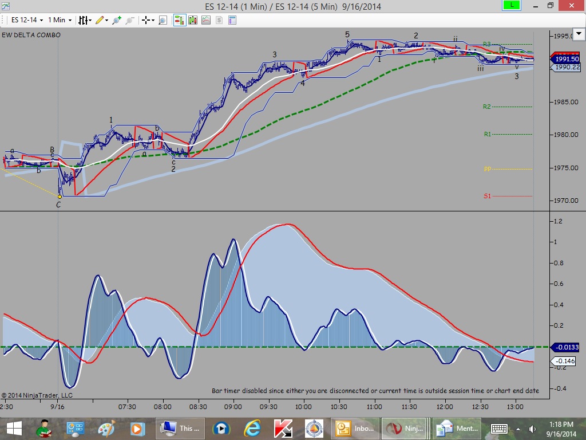Click the S1 pivot level label
Screen dimensions: 586x440
[488, 196]
